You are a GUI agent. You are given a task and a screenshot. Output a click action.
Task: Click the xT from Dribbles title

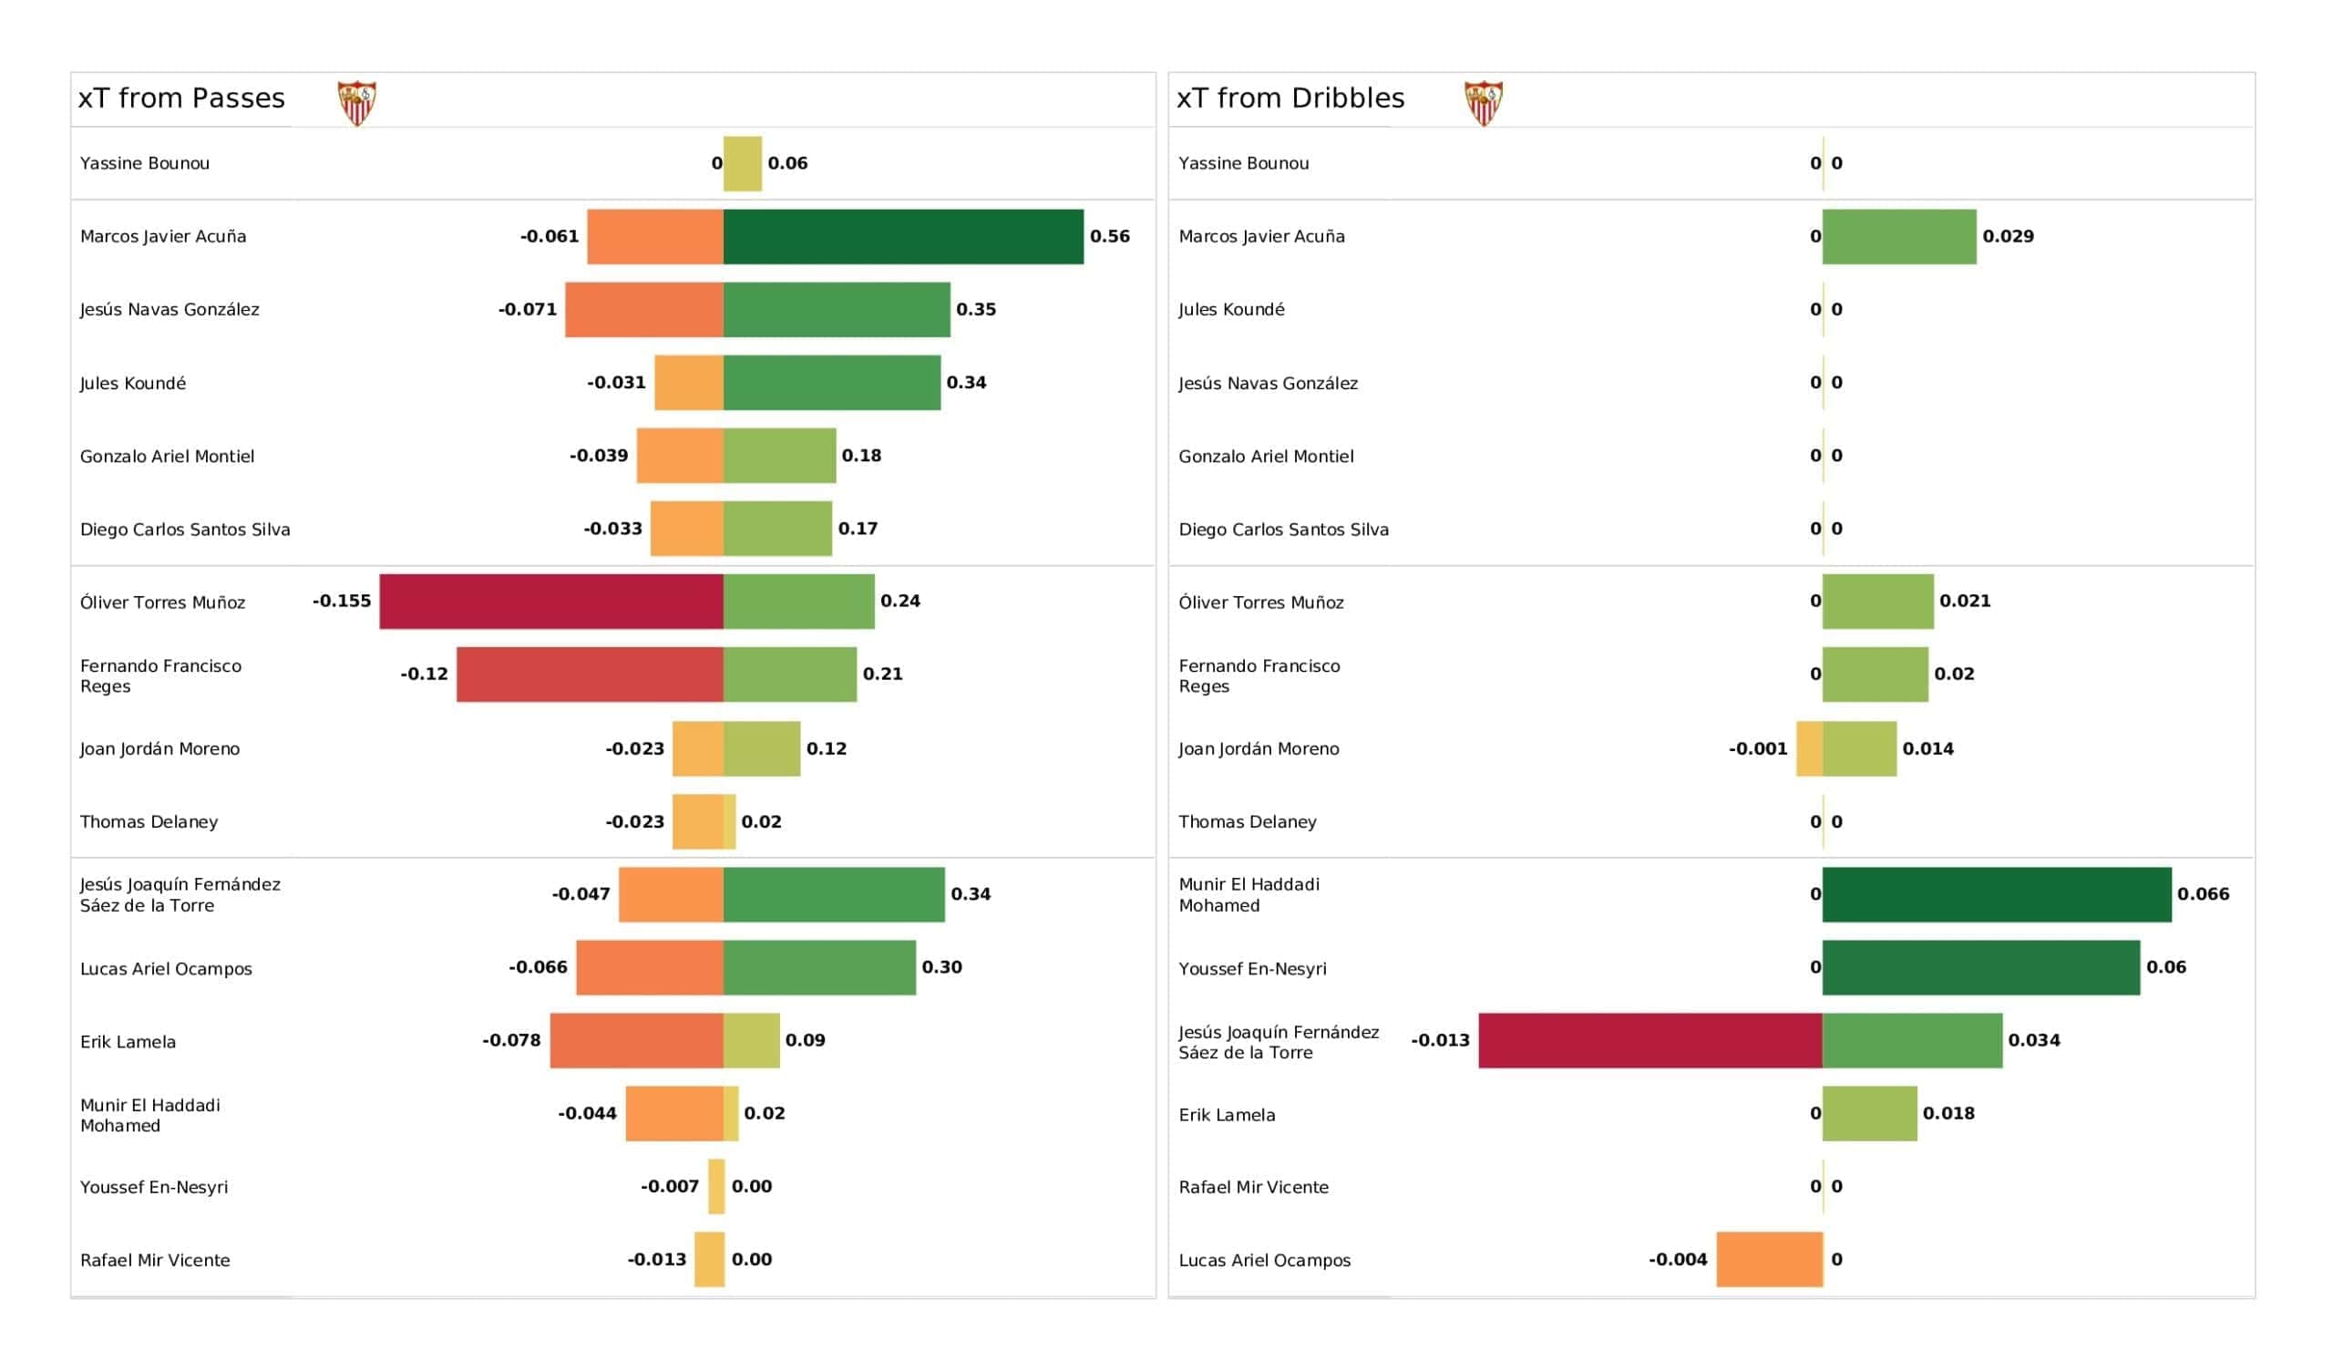(1290, 98)
